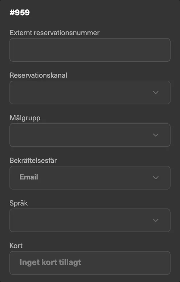Expand the Språk chevron arrow
The width and height of the screenshot is (180, 282).
click(x=156, y=220)
